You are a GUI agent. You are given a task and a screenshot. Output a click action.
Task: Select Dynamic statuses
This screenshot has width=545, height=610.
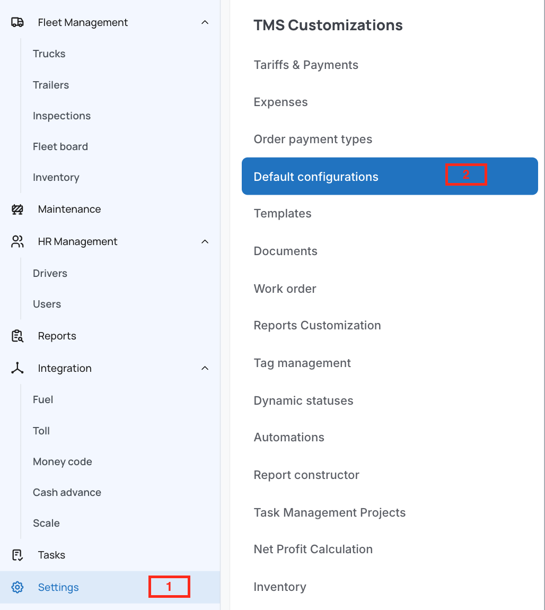click(303, 400)
